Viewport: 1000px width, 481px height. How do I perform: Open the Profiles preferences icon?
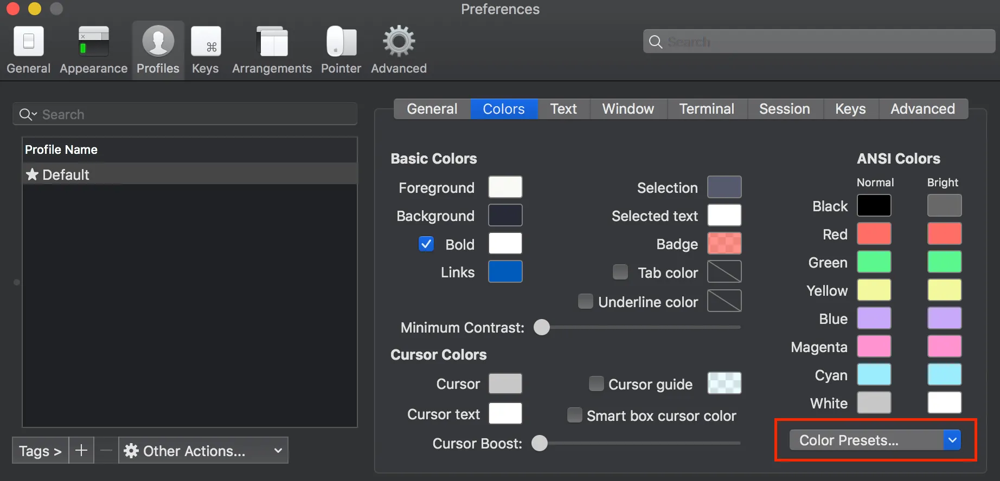(158, 42)
